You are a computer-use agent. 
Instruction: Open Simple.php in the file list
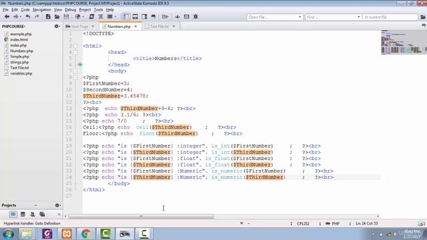pos(19,57)
